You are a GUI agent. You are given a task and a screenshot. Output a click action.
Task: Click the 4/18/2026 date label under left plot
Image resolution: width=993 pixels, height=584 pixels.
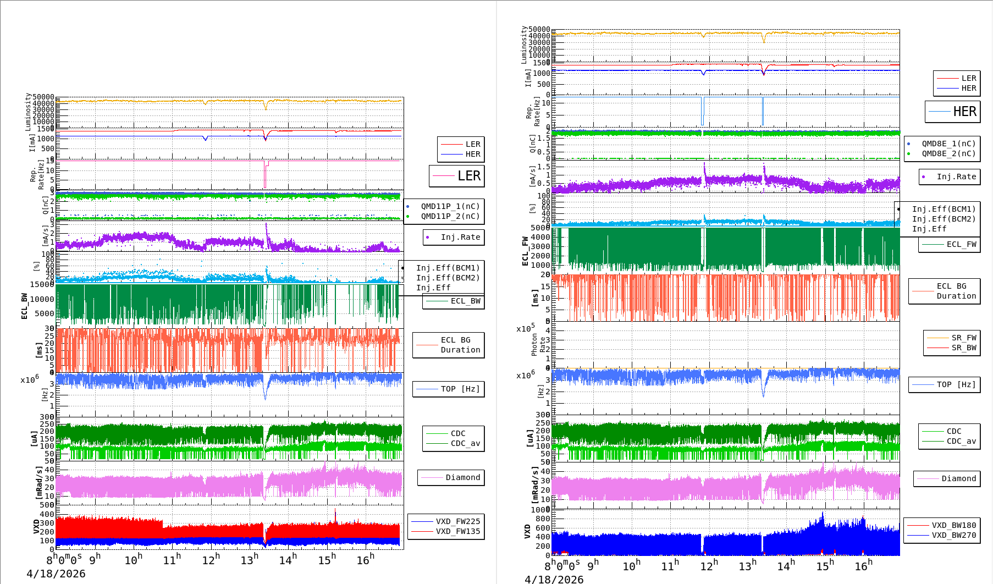[56, 574]
